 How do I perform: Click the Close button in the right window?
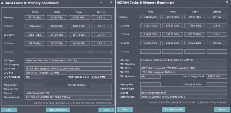point(222,109)
